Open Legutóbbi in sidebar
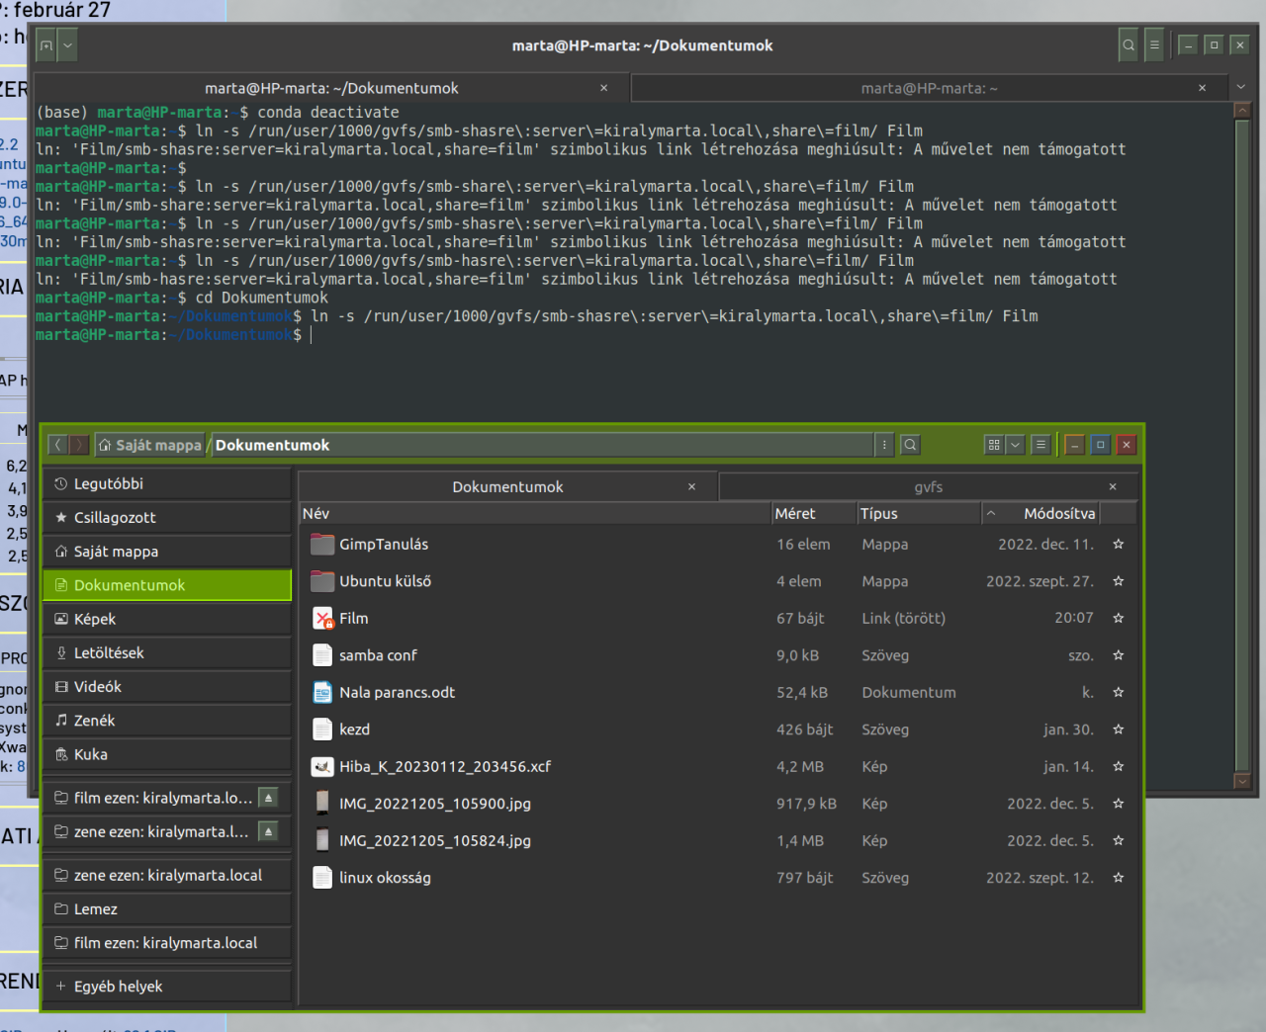Image resolution: width=1266 pixels, height=1032 pixels. click(167, 483)
